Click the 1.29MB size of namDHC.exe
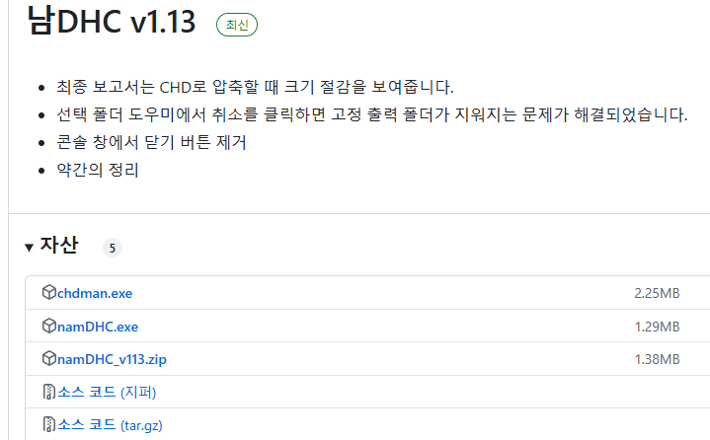This screenshot has height=440, width=710. click(657, 327)
